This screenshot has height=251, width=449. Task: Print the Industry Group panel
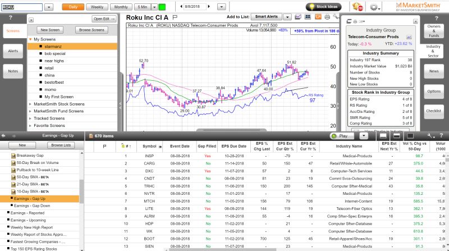pos(355,21)
